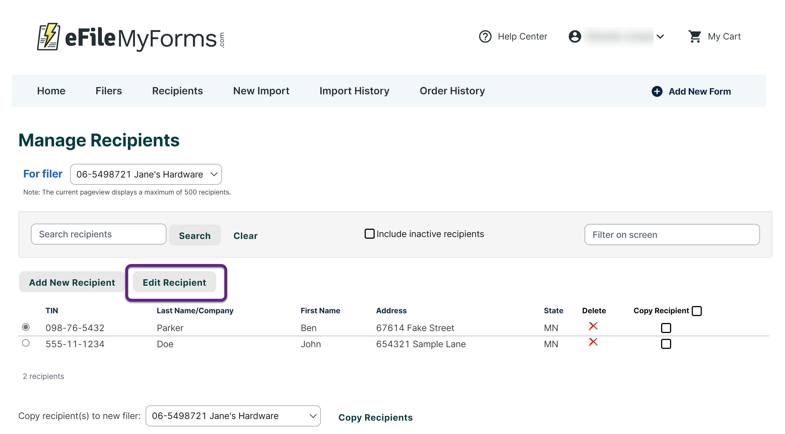785x434 pixels.
Task: Delete recipient Ben Parker with red X
Action: tap(593, 326)
